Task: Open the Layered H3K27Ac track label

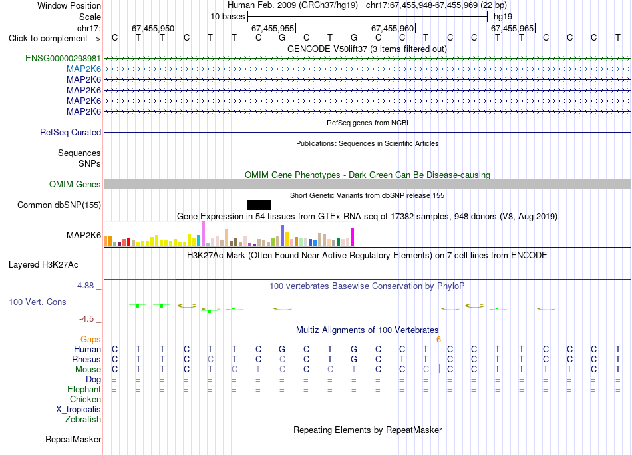Action: pos(43,265)
